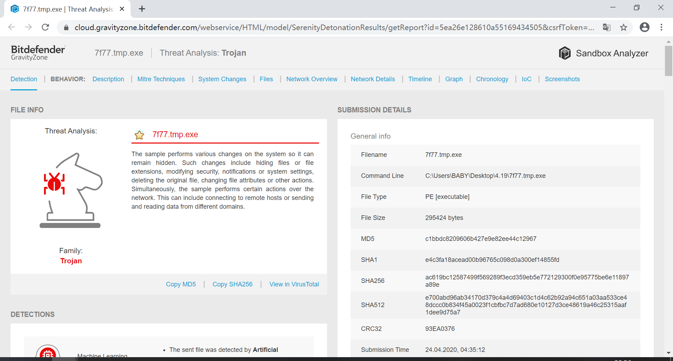This screenshot has height=361, width=673.
Task: Open the Description tab
Action: [x=108, y=79]
